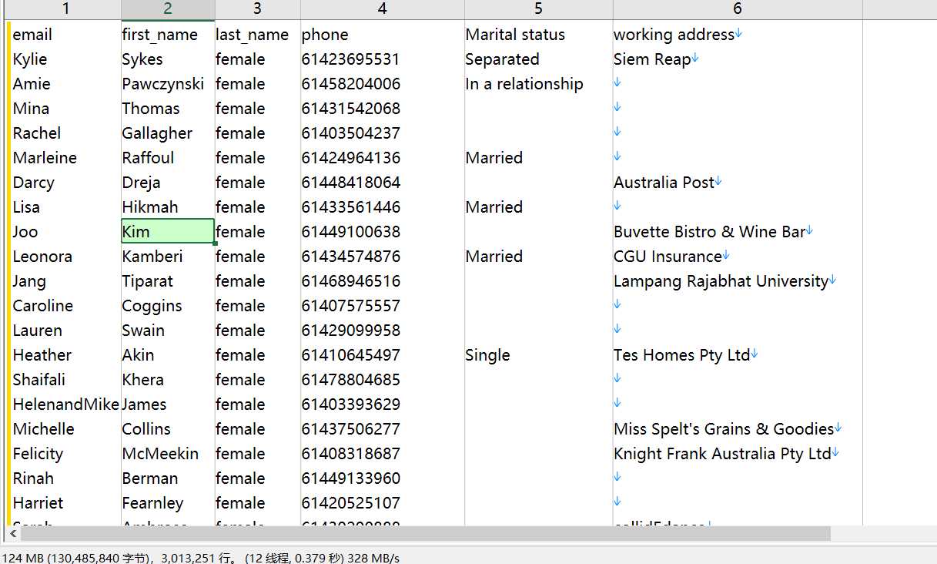Select the cell containing 'Thomas'
Image resolution: width=937 pixels, height=564 pixels.
(x=168, y=109)
